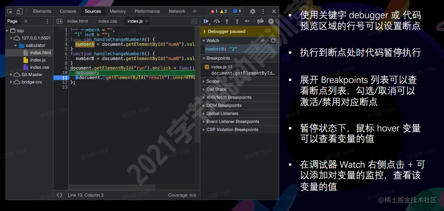Switch to the Elements tab
Screen dimensions: 444x211
pos(42,11)
